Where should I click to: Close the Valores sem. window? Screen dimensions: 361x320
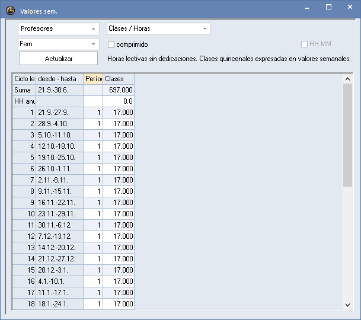[x=350, y=7]
